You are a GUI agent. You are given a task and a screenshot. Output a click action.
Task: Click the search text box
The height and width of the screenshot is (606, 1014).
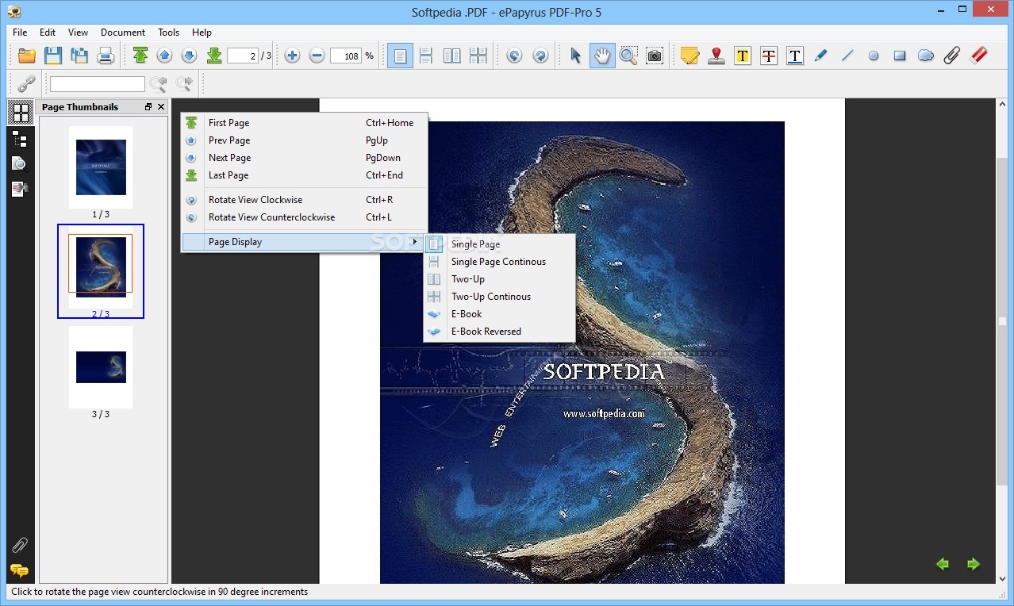point(98,83)
